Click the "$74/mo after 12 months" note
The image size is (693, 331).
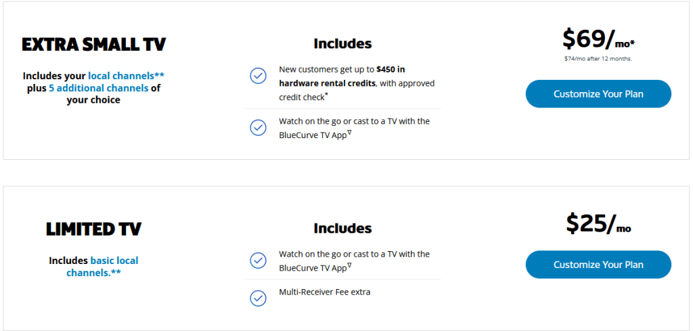coord(598,59)
